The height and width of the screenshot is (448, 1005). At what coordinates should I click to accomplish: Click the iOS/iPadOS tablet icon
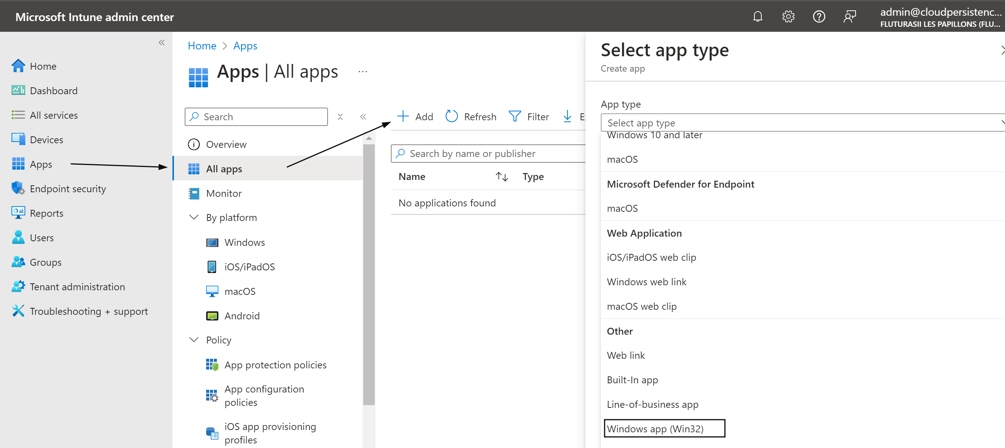pos(212,267)
